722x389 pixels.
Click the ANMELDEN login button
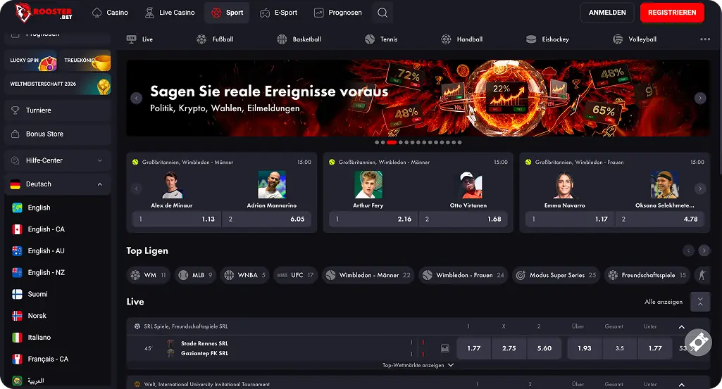pyautogui.click(x=607, y=13)
